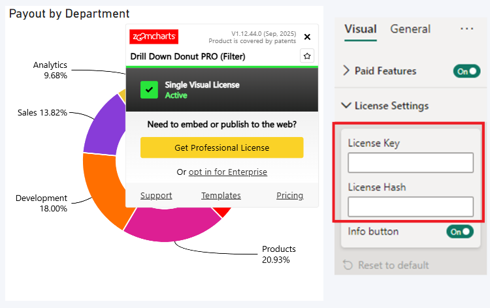Click the ZoomCharts logo
This screenshot has width=490, height=308.
[x=154, y=37]
